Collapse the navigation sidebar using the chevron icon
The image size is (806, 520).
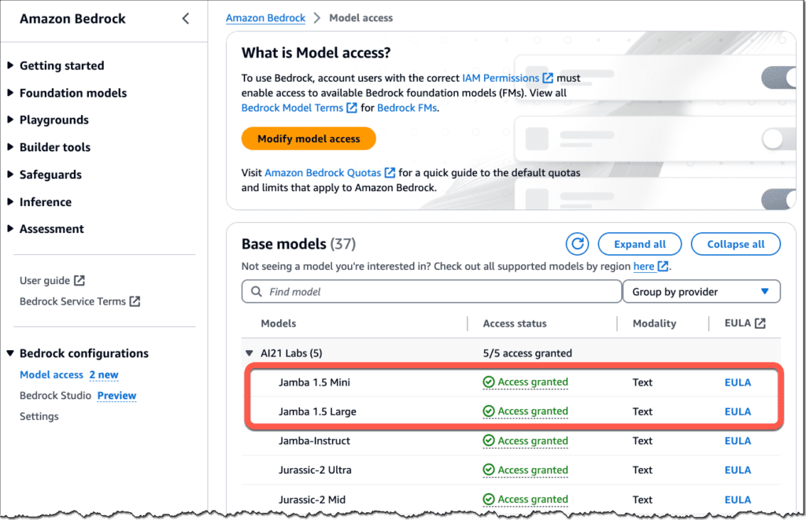point(186,18)
